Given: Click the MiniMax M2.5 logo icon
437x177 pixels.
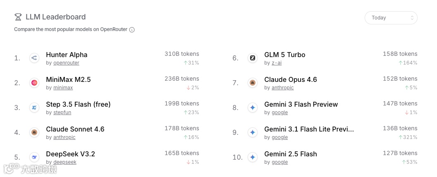Looking at the screenshot, I should point(34,83).
